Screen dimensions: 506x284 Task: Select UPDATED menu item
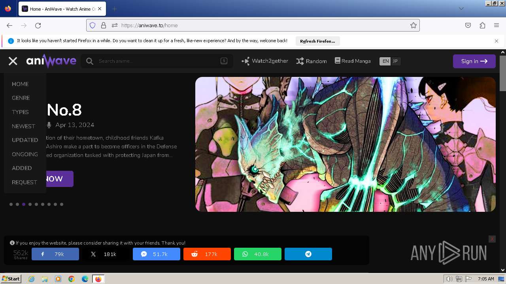[25, 140]
